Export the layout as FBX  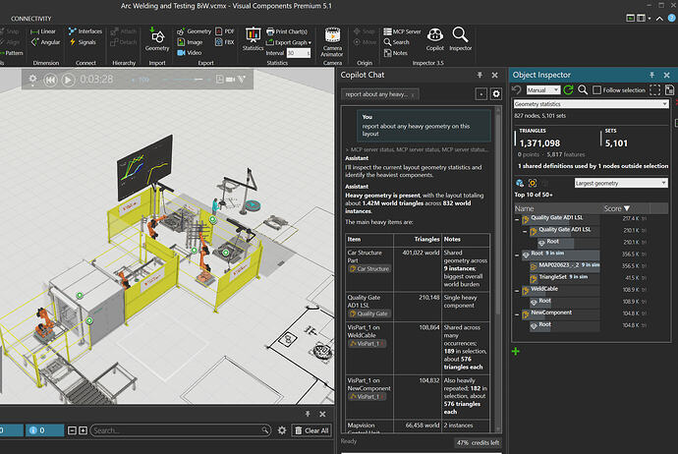tap(225, 42)
